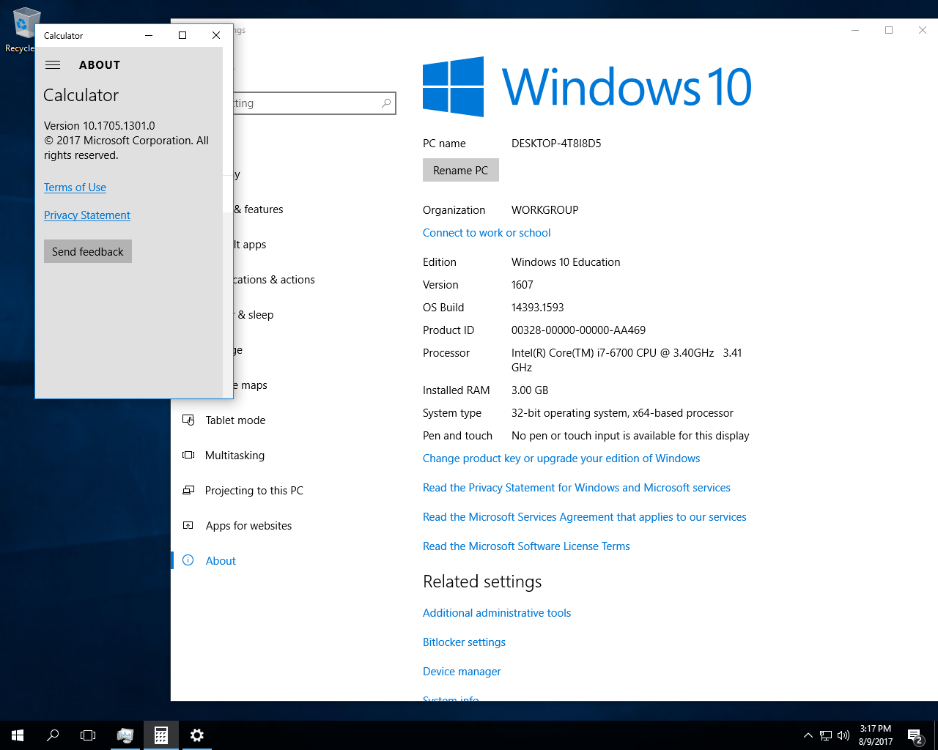This screenshot has height=750, width=938.
Task: Click the PC name DESKTOP-4T8I8D5 text
Action: point(556,144)
